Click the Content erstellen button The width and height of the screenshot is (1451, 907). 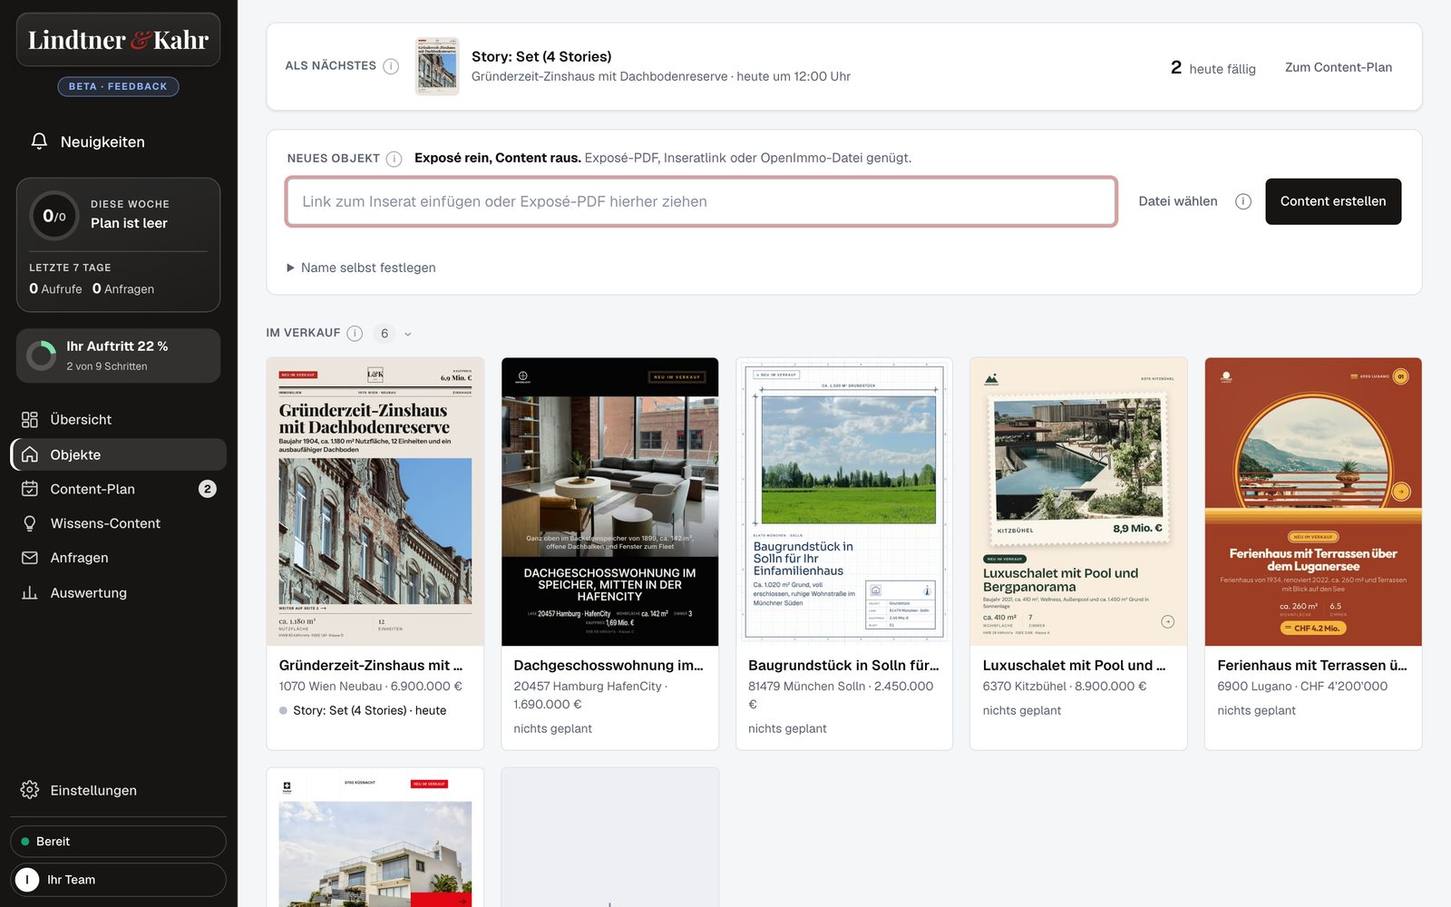click(x=1333, y=201)
